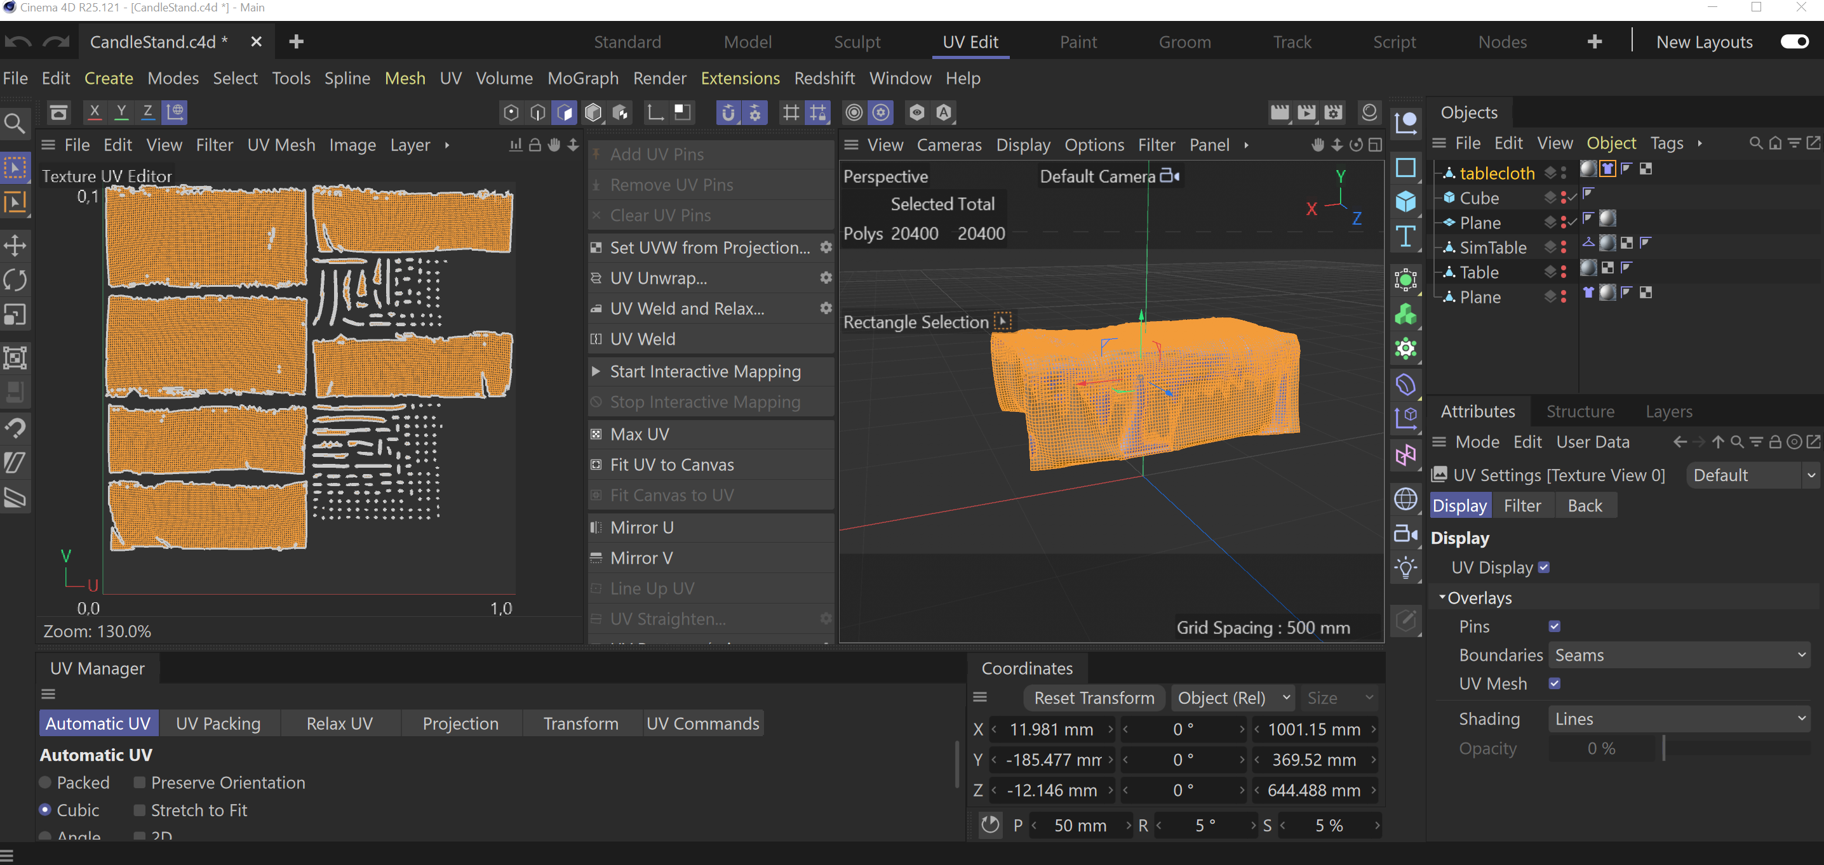Click the Undo arrow icon
This screenshot has height=865, width=1824.
18,42
